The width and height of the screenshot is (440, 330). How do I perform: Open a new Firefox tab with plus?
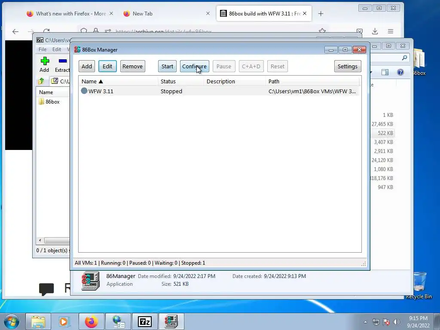click(321, 13)
